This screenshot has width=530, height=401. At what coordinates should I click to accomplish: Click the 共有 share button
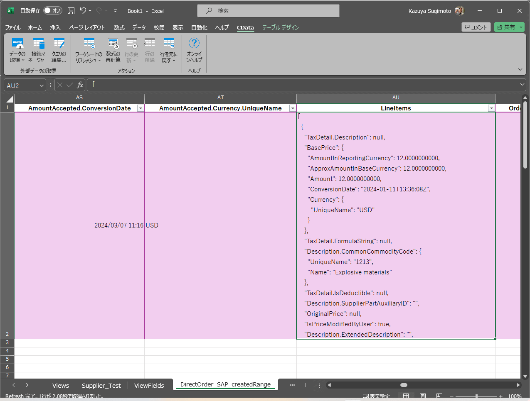pyautogui.click(x=506, y=27)
